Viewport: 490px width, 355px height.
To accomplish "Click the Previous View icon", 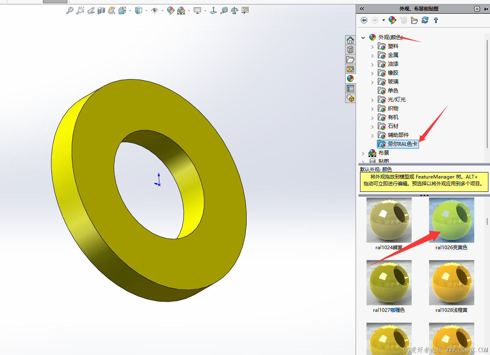I will click(91, 11).
